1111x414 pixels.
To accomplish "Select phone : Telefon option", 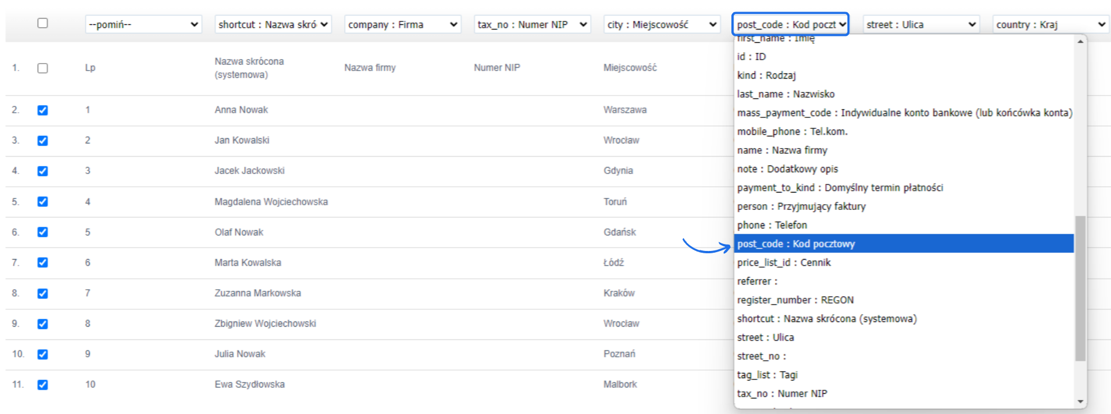I will tap(904, 225).
